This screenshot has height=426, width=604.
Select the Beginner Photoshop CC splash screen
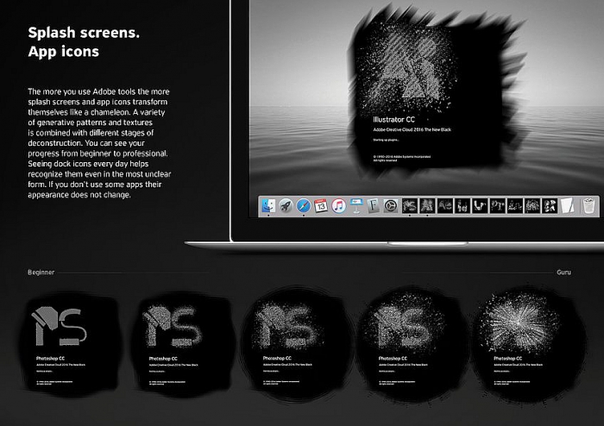69,346
